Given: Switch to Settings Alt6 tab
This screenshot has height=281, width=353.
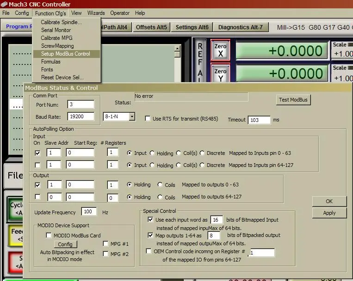Looking at the screenshot, I should [192, 27].
